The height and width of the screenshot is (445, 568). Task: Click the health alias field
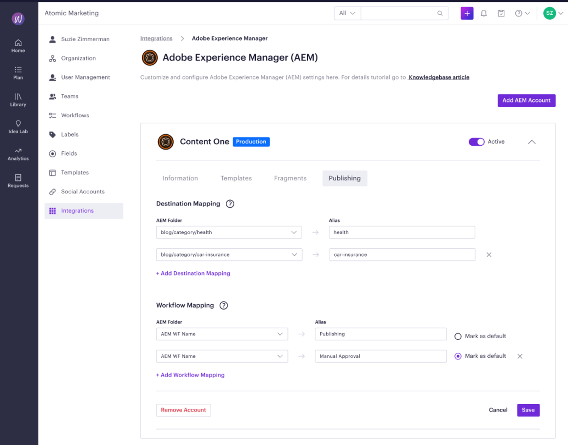click(x=402, y=232)
